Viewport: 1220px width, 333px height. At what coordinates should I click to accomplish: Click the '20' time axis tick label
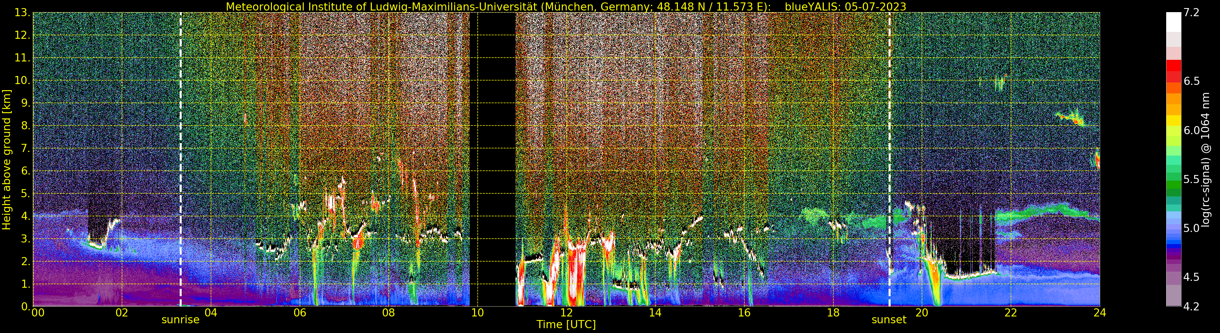point(922,313)
